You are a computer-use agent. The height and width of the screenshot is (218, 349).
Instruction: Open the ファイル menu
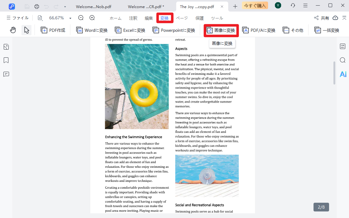tap(17, 18)
